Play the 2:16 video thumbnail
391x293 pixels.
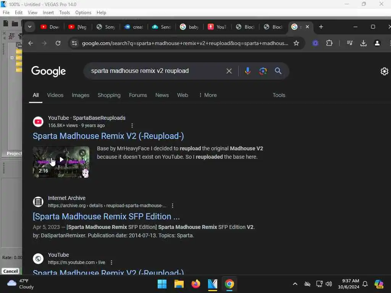(x=61, y=162)
